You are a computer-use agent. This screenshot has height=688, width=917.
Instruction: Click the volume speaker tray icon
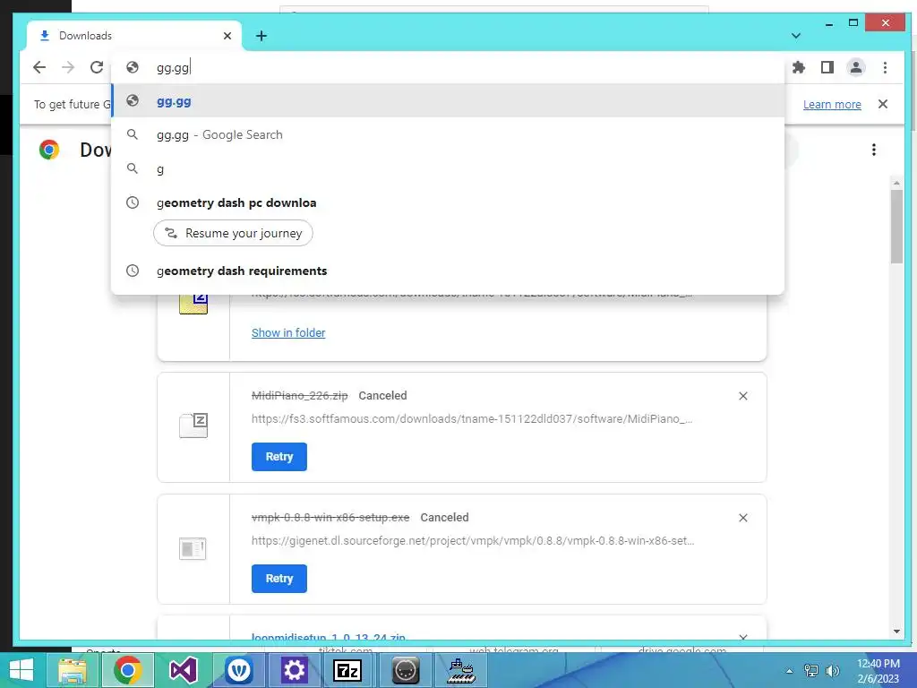click(832, 671)
